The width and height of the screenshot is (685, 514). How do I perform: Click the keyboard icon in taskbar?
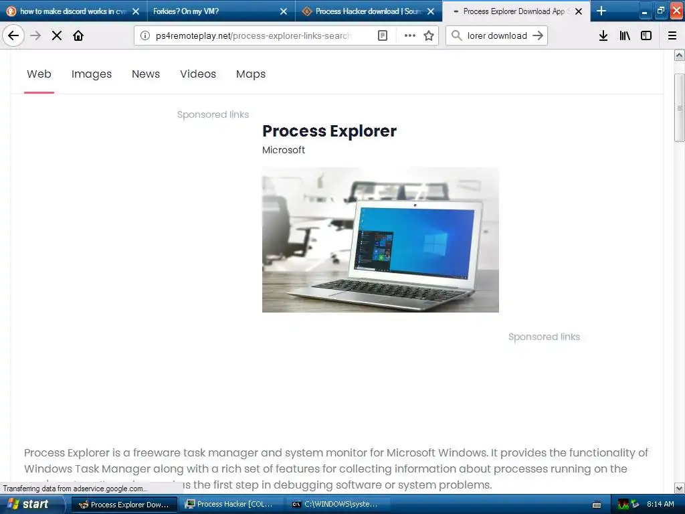point(596,505)
